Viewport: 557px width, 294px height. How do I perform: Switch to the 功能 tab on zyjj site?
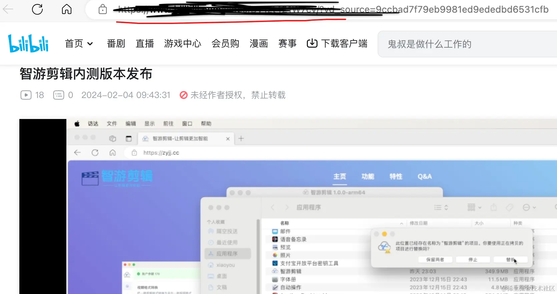pos(368,176)
